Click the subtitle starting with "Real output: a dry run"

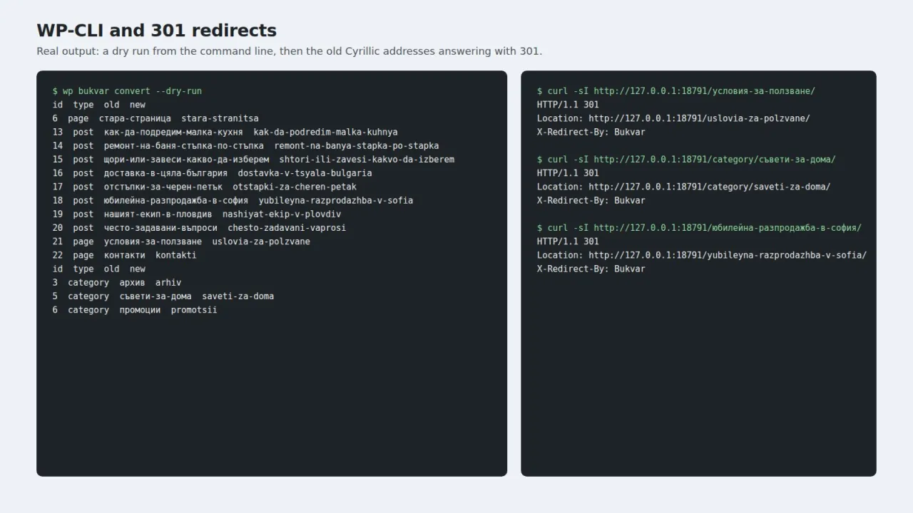(x=289, y=51)
